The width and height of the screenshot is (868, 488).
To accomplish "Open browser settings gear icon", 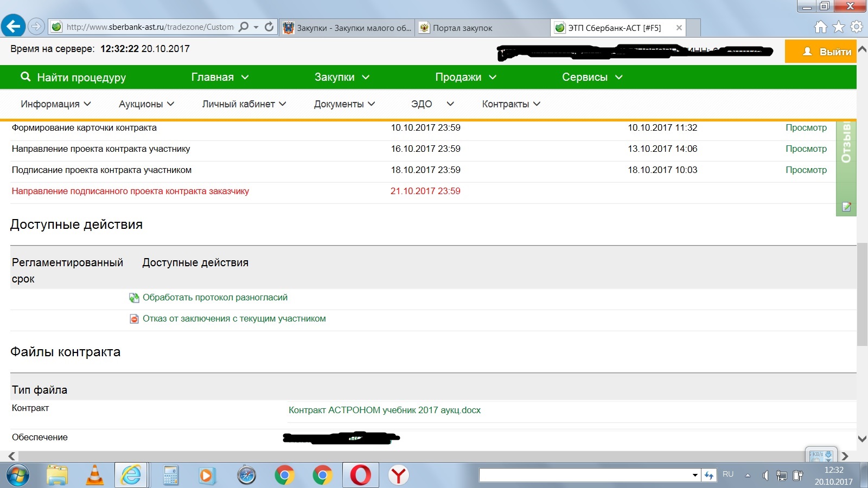I will tap(857, 27).
